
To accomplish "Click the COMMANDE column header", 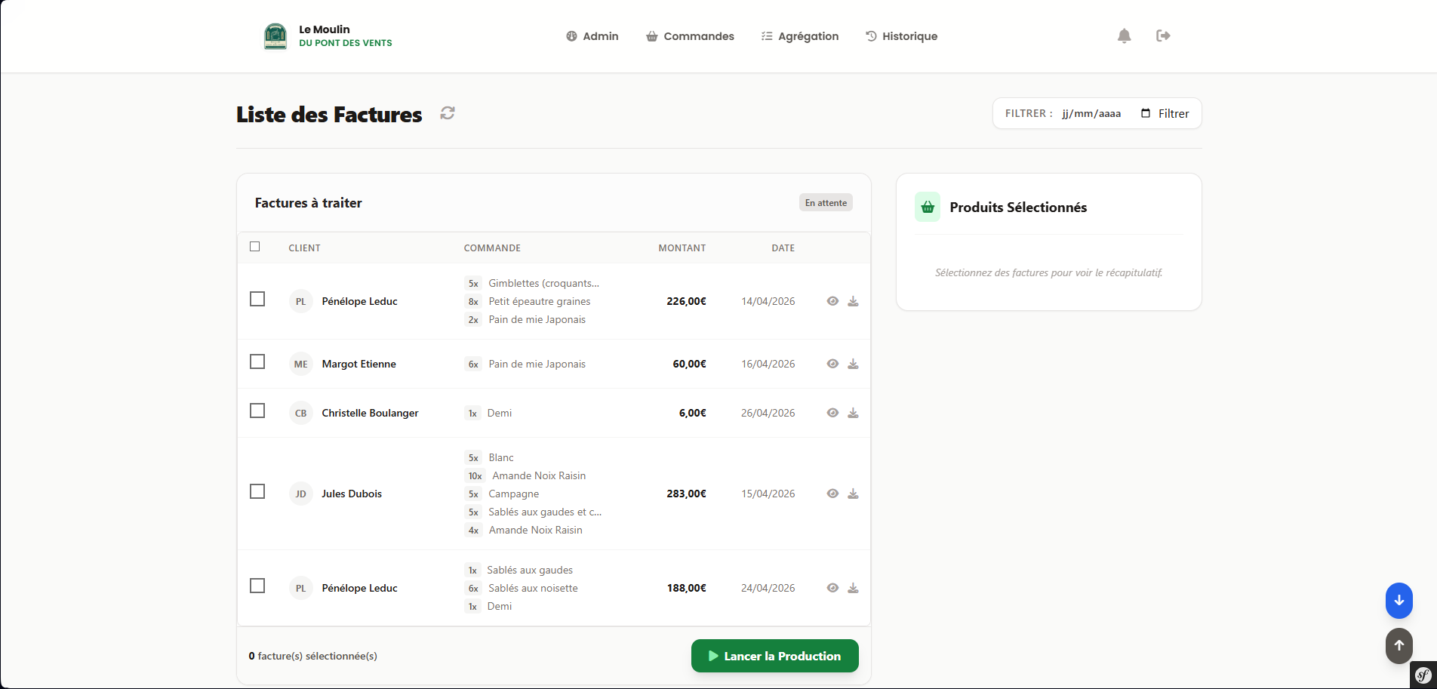I will (x=492, y=248).
